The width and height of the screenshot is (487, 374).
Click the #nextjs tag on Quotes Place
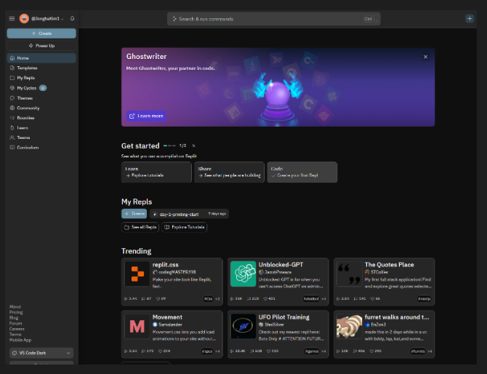[x=424, y=299]
